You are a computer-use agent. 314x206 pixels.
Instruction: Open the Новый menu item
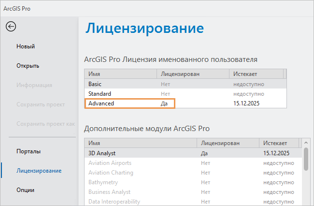click(26, 46)
